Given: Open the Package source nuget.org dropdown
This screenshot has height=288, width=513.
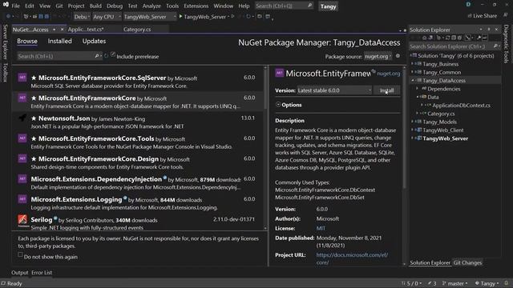Looking at the screenshot, I should pos(378,57).
